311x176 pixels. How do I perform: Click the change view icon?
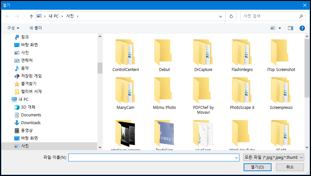273,28
